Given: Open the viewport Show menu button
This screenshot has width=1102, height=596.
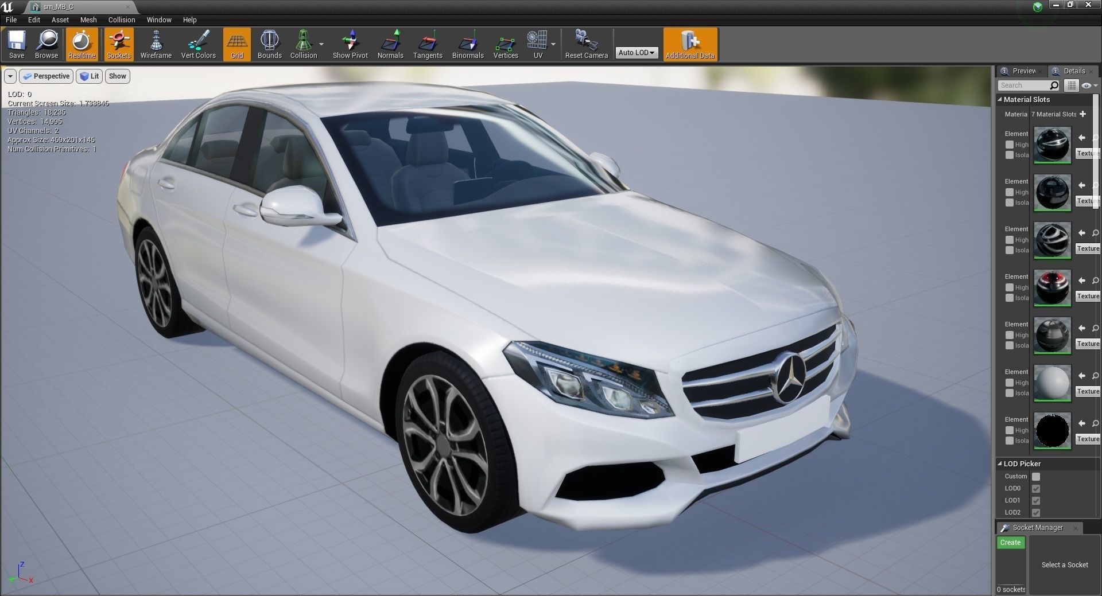Looking at the screenshot, I should pos(117,76).
